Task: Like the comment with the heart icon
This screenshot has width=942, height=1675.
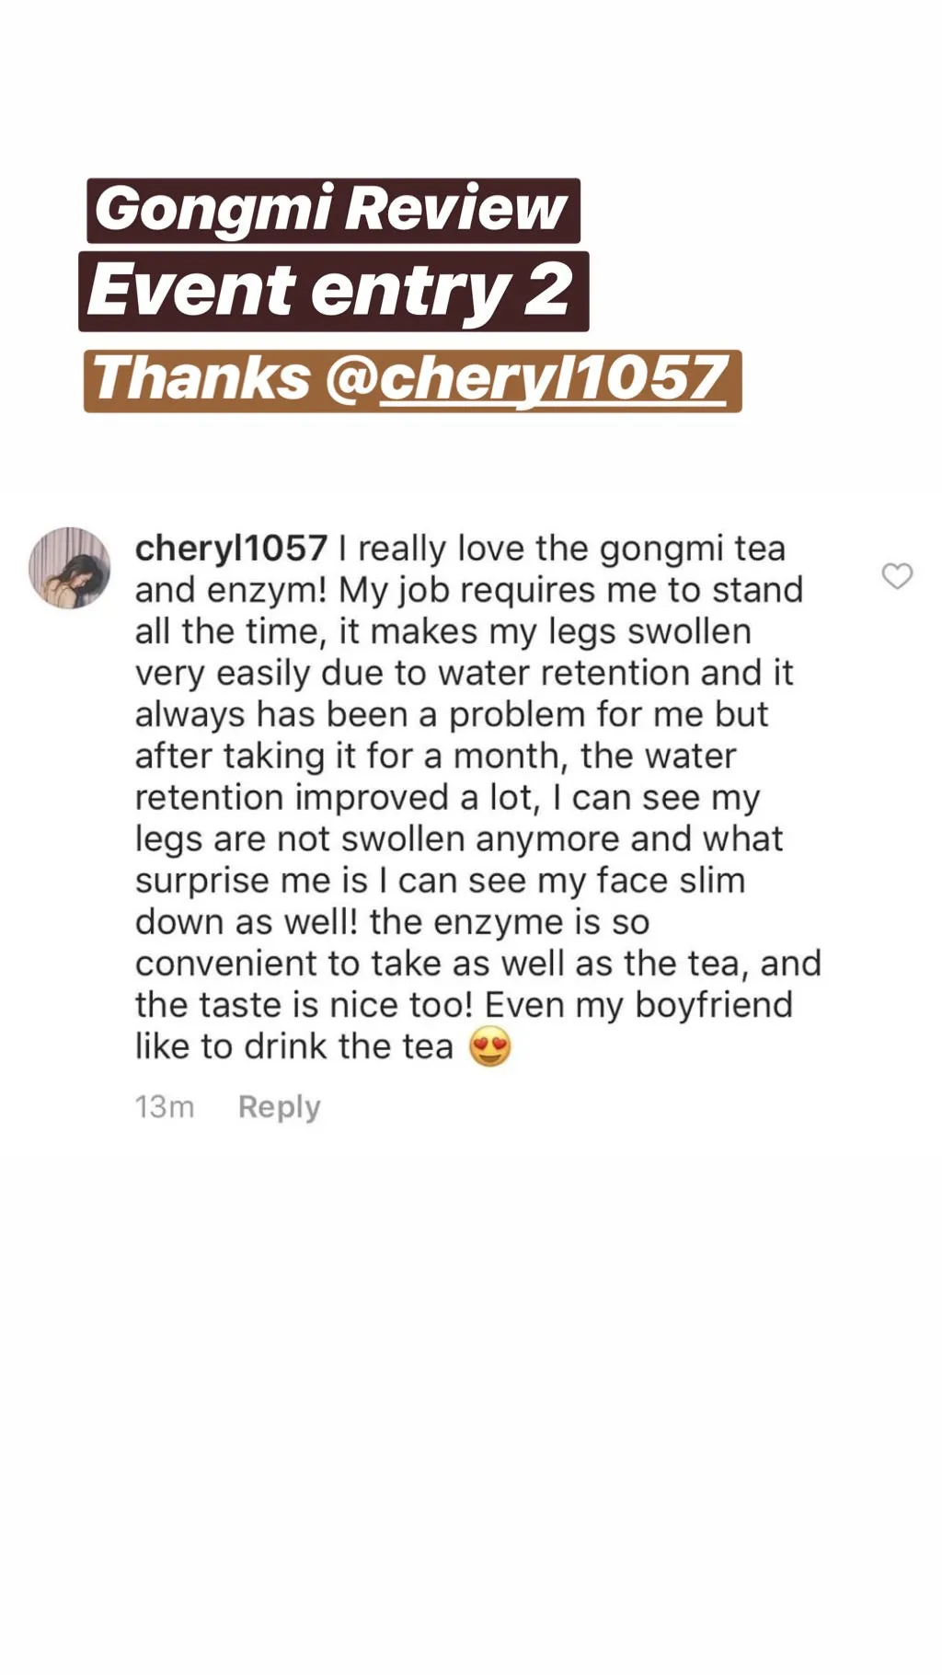Action: coord(897,576)
